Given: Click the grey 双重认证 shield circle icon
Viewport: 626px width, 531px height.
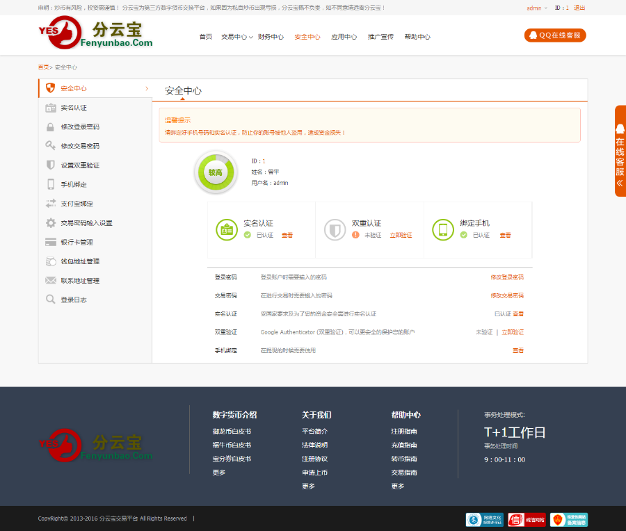Looking at the screenshot, I should [335, 230].
